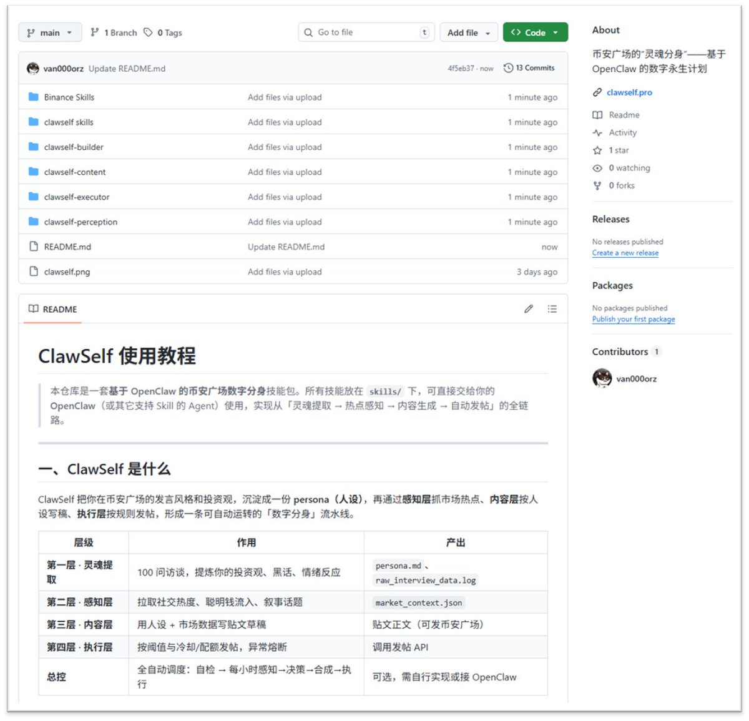Image resolution: width=749 pixels, height=721 pixels.
Task: Open the Activity link
Action: click(623, 132)
